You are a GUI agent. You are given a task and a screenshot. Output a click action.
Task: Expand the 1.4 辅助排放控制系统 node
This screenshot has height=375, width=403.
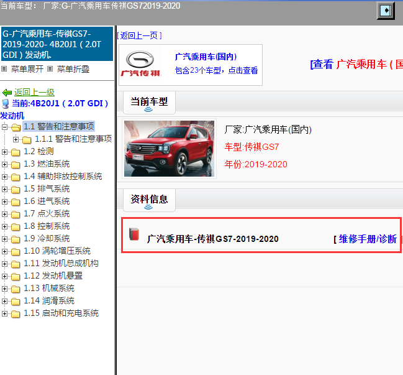tap(4, 177)
